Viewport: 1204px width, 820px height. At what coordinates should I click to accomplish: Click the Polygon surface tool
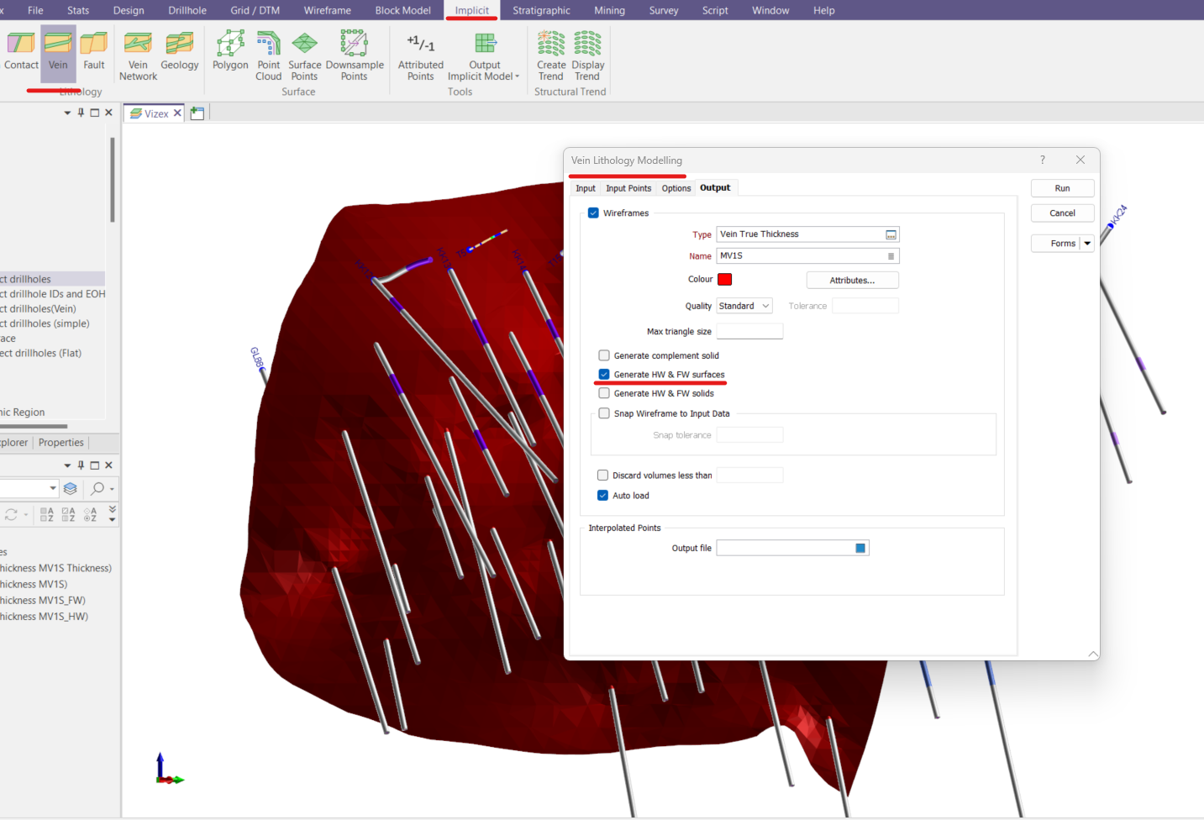230,52
